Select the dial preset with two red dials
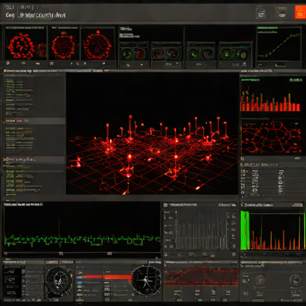The image size is (306, 306). click(166, 53)
